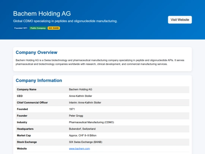The width and height of the screenshot is (205, 154).
Task: Click the Headquarters row label
Action: pyautogui.click(x=25, y=129)
